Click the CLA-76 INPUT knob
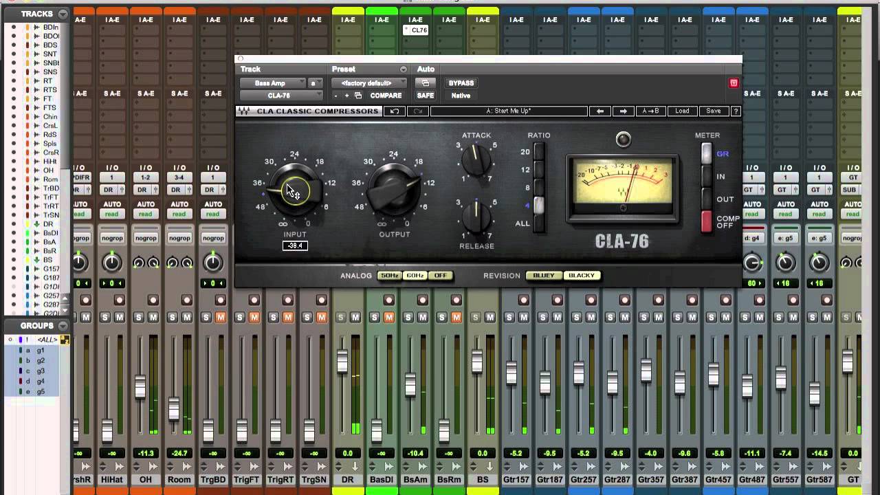880x495 pixels. tap(295, 190)
